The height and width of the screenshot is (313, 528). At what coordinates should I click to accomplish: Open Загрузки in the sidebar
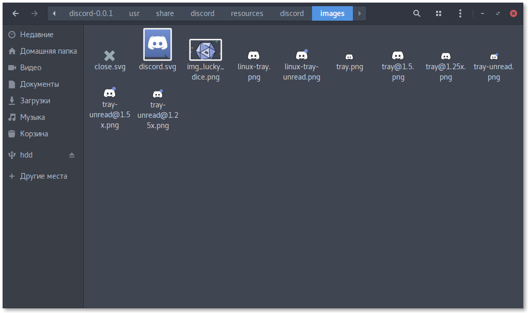[43, 100]
